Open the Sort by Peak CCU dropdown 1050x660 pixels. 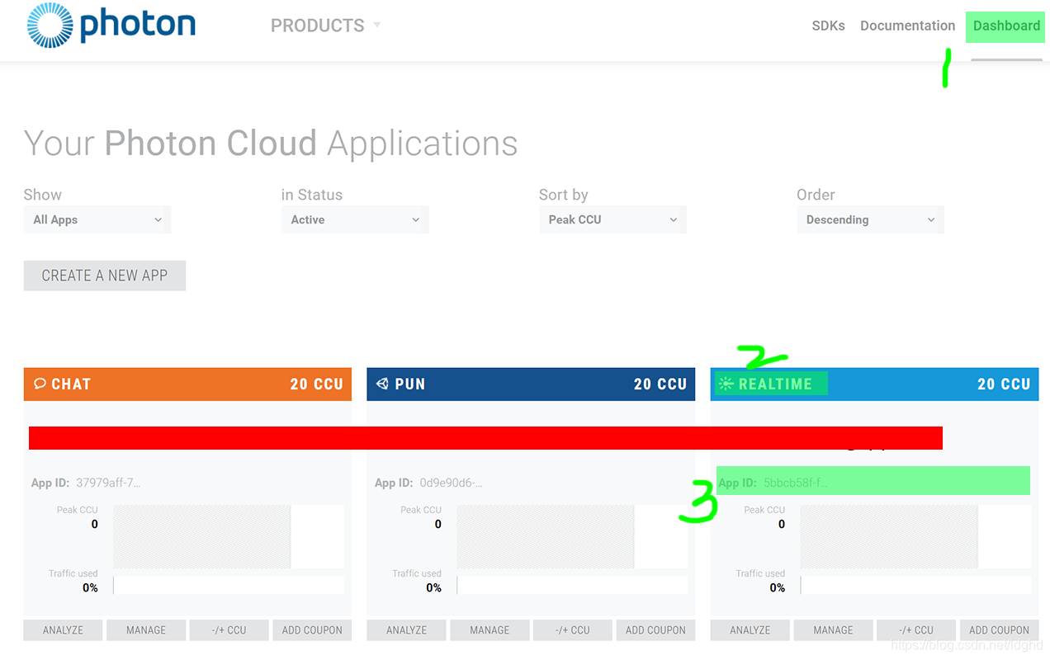(612, 219)
